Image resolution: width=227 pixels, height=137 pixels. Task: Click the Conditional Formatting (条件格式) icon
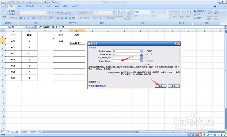point(119,12)
